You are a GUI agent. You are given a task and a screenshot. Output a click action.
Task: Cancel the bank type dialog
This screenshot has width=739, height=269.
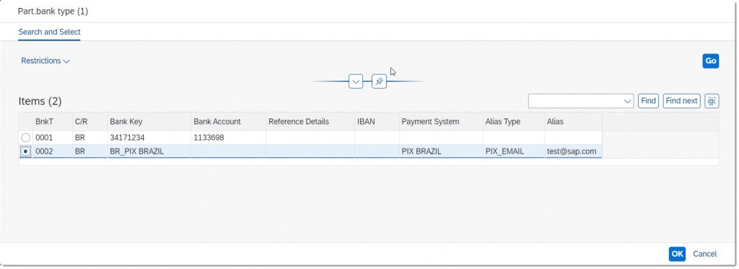click(704, 254)
